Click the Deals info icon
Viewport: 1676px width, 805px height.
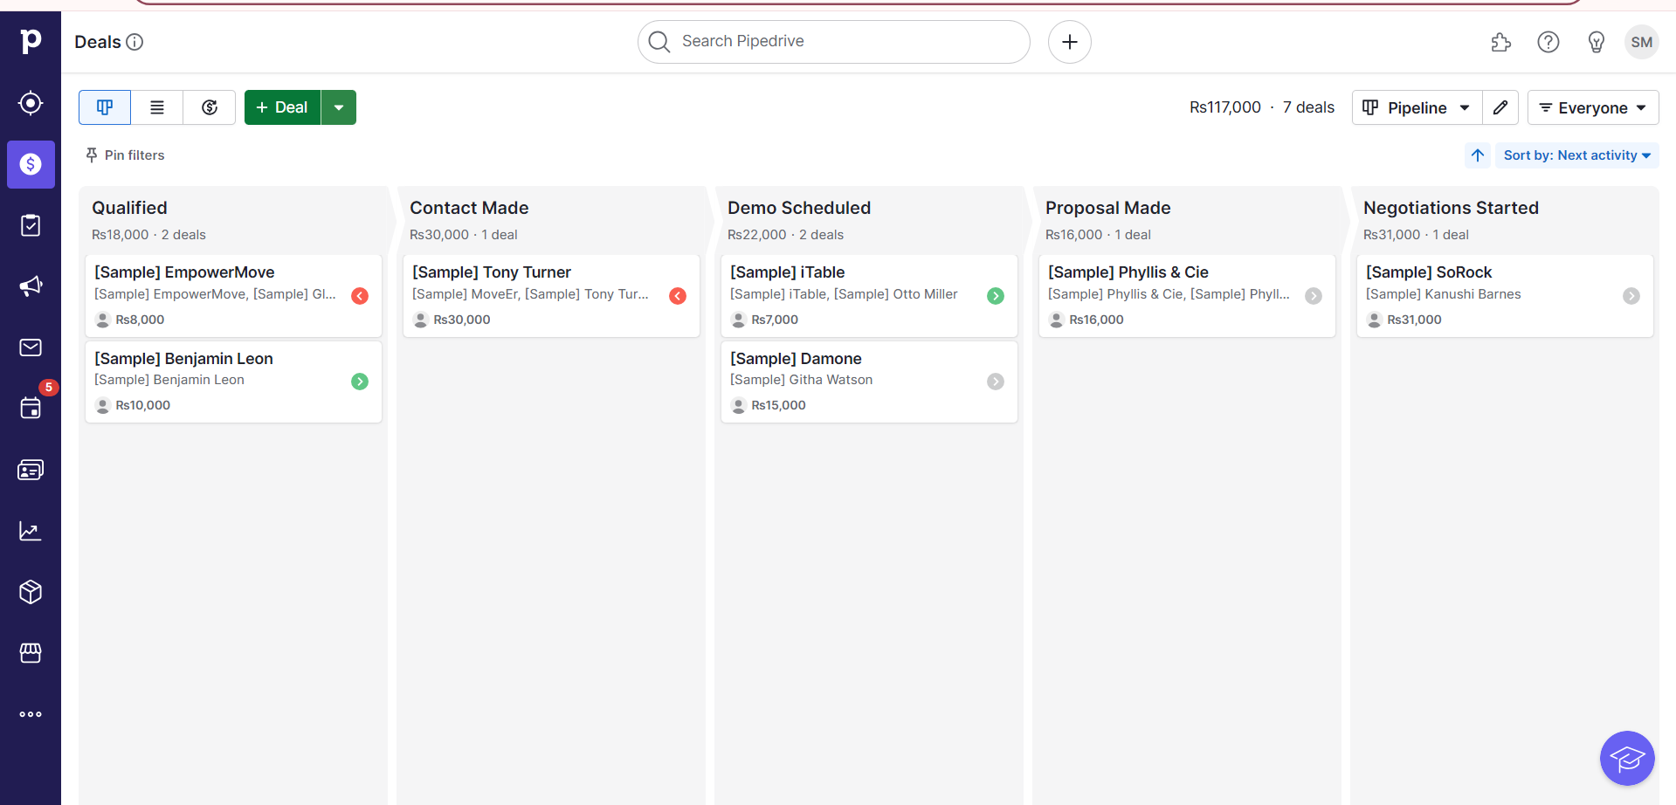pyautogui.click(x=134, y=42)
